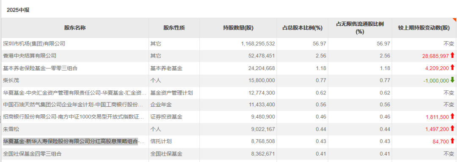This screenshot has height=162, width=457.
Task: Click the 持股数量(股) column header
Action: (x=238, y=28)
